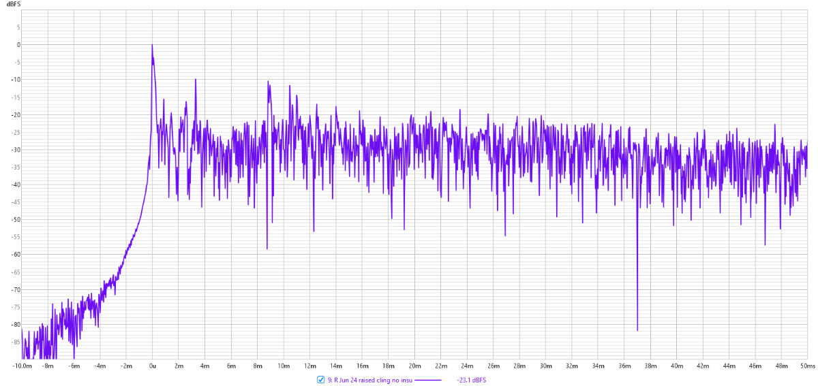Click the 0u time axis tick
Viewport: 818px width, 386px height.
pyautogui.click(x=152, y=366)
